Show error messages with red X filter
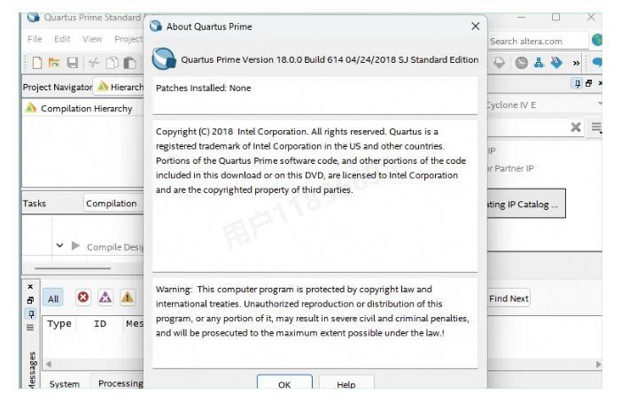This screenshot has height=402, width=621. coord(82,298)
